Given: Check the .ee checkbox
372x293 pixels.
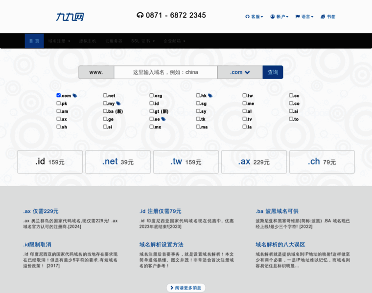Looking at the screenshot, I should [x=152, y=119].
